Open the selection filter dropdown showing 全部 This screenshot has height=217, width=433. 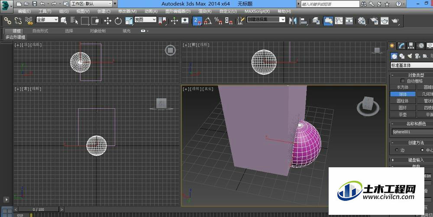(47, 19)
